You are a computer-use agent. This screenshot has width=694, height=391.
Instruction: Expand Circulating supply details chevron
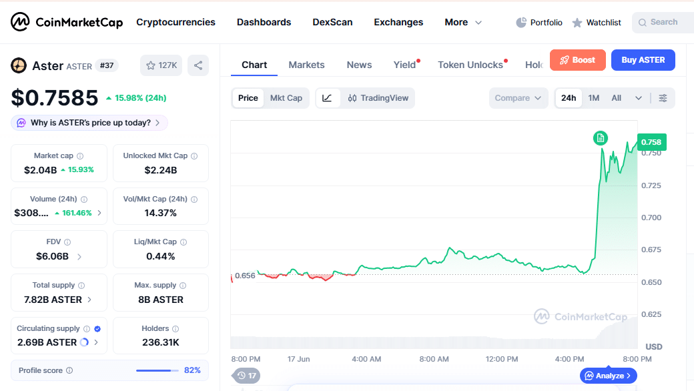pyautogui.click(x=96, y=342)
